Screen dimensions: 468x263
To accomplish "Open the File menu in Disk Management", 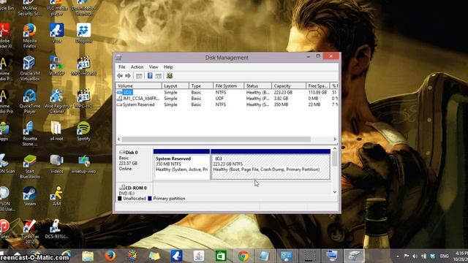I will [x=122, y=67].
